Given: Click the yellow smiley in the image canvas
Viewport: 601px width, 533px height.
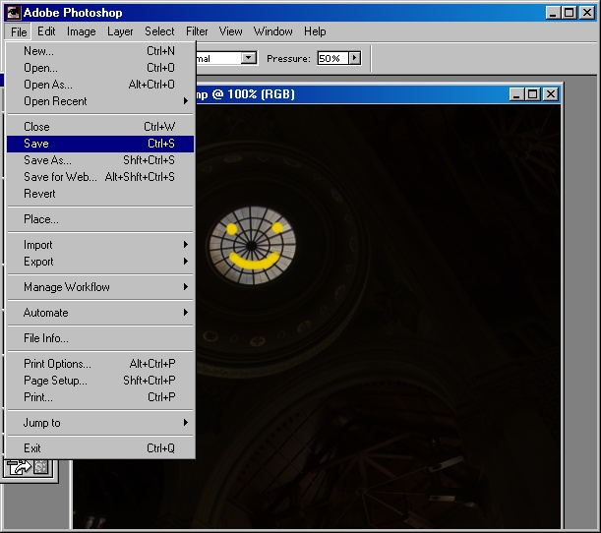Looking at the screenshot, I should (x=253, y=246).
